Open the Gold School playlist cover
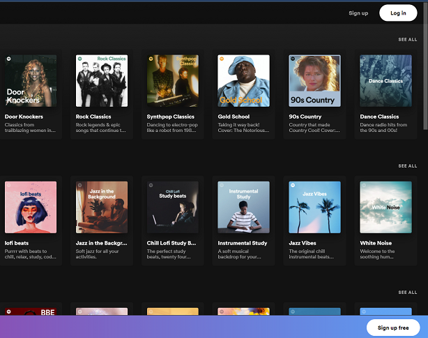This screenshot has height=338, width=428. 244,80
